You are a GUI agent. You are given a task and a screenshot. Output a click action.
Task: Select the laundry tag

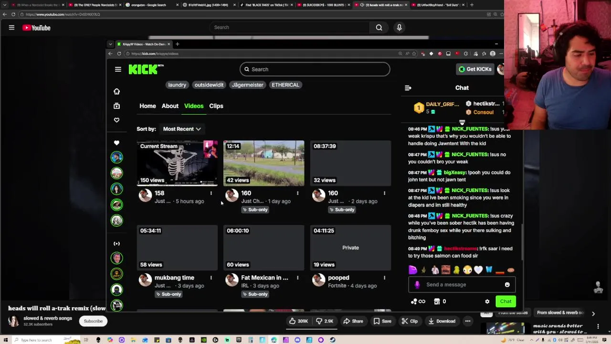point(177,85)
